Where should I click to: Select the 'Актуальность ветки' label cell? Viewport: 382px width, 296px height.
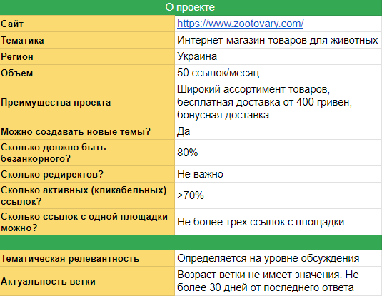[87, 282]
